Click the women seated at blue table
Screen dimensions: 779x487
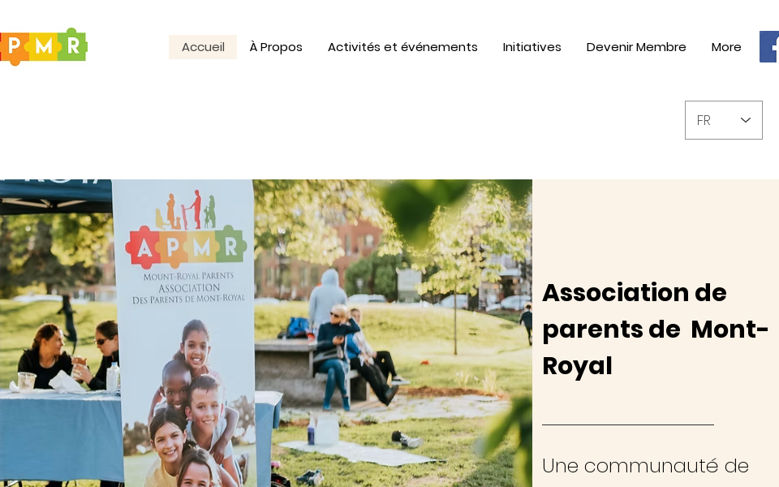(68, 355)
